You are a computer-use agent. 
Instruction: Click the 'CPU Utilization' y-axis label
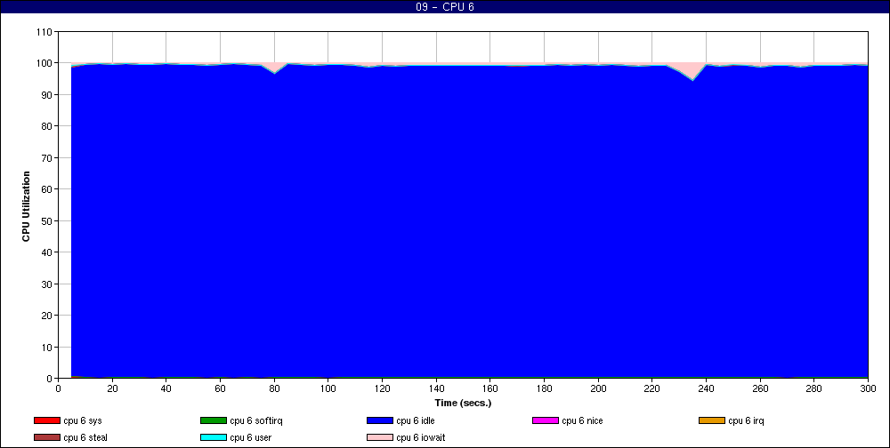(x=26, y=206)
